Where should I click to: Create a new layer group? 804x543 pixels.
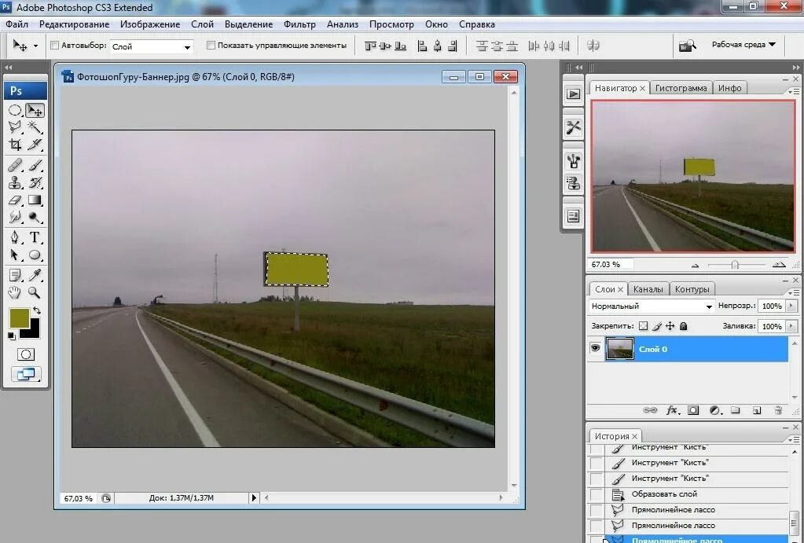[736, 410]
